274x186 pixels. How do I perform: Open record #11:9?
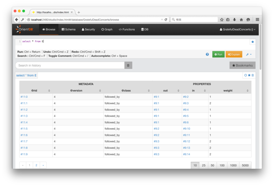tap(24, 154)
